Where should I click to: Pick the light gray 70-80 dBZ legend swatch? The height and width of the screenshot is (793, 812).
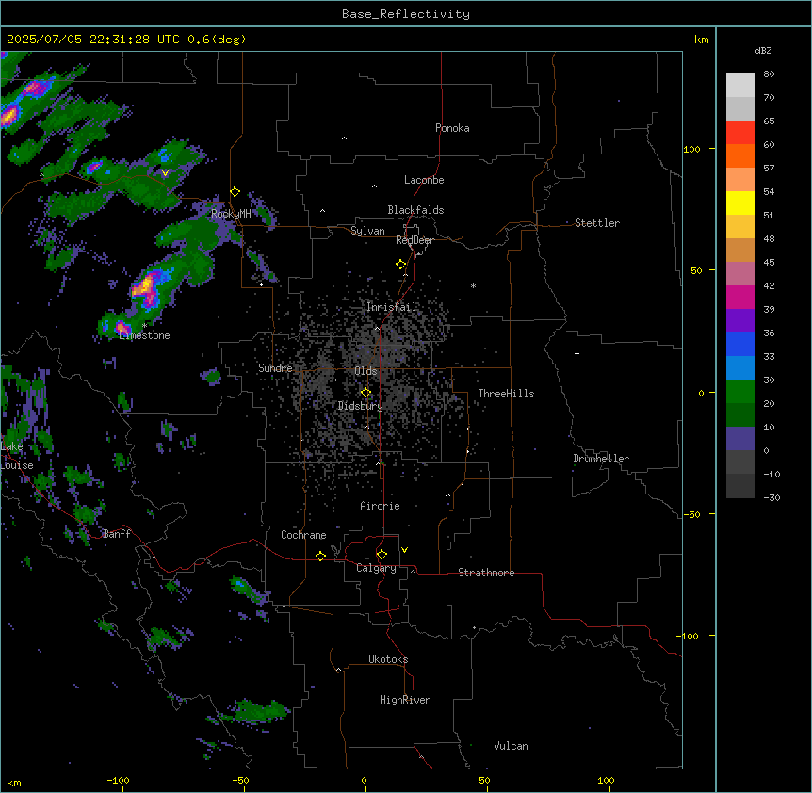tap(740, 86)
